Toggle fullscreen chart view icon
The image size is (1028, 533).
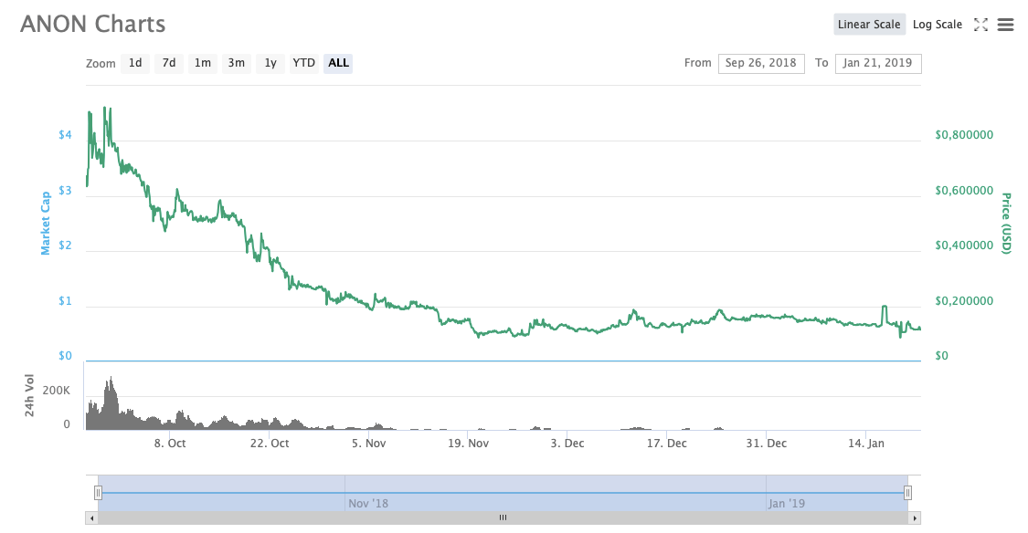coord(980,25)
